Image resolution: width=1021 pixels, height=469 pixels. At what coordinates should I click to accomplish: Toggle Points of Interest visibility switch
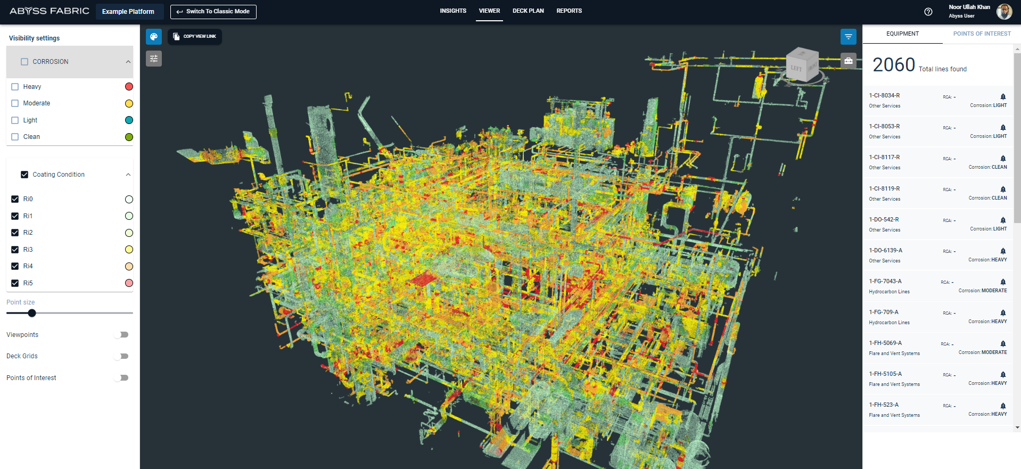(x=122, y=378)
